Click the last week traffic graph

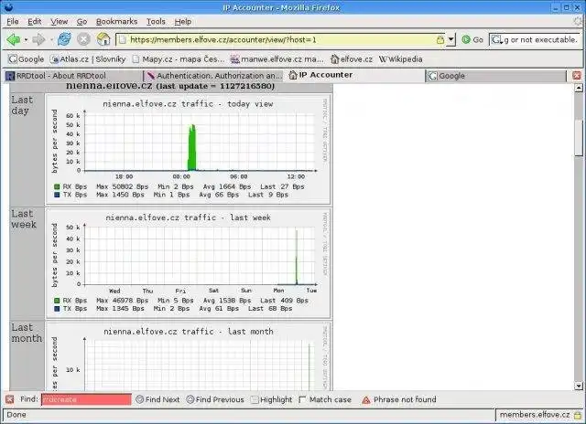point(188,263)
